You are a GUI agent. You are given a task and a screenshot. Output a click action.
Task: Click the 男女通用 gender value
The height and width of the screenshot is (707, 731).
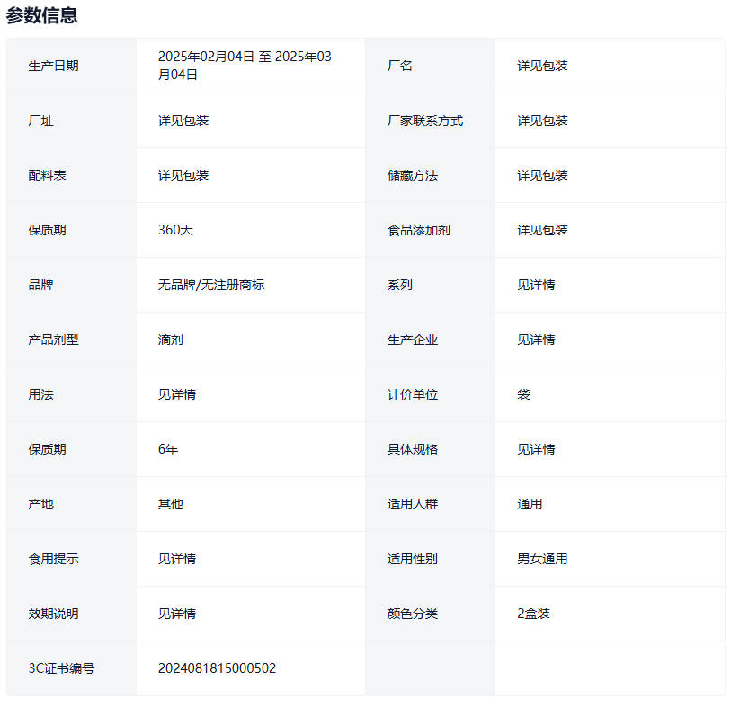click(542, 559)
